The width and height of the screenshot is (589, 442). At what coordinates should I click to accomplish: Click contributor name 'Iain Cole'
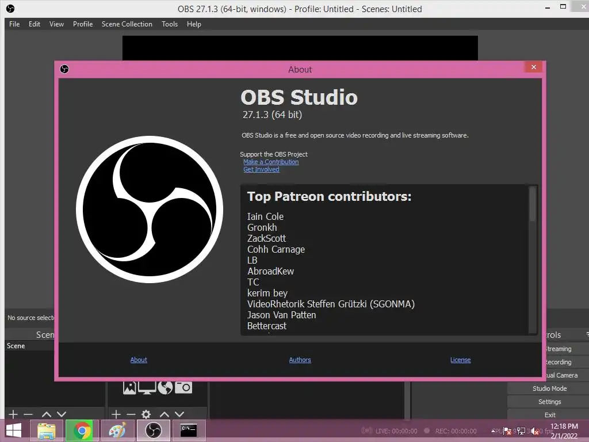coord(265,216)
